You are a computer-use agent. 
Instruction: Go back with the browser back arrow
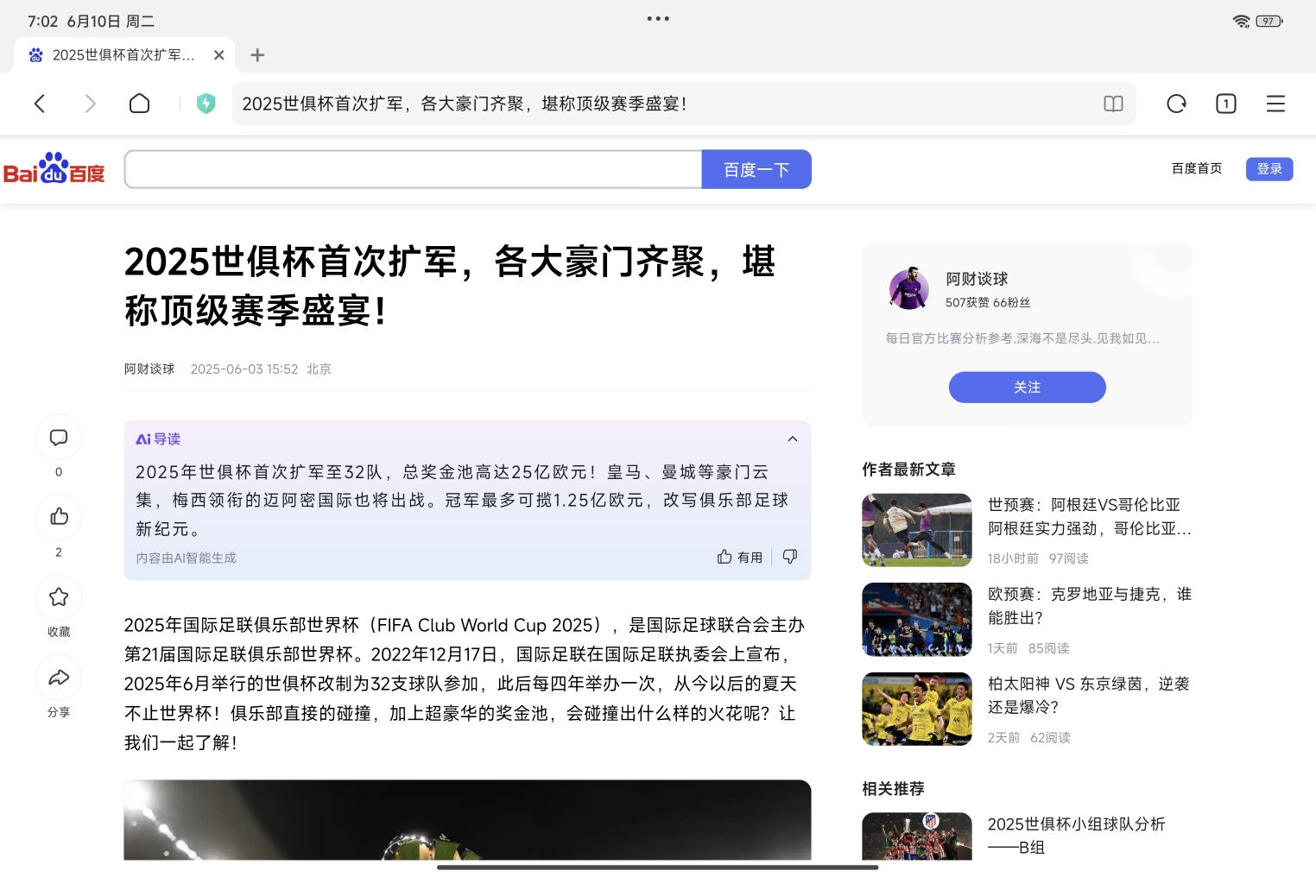(40, 104)
